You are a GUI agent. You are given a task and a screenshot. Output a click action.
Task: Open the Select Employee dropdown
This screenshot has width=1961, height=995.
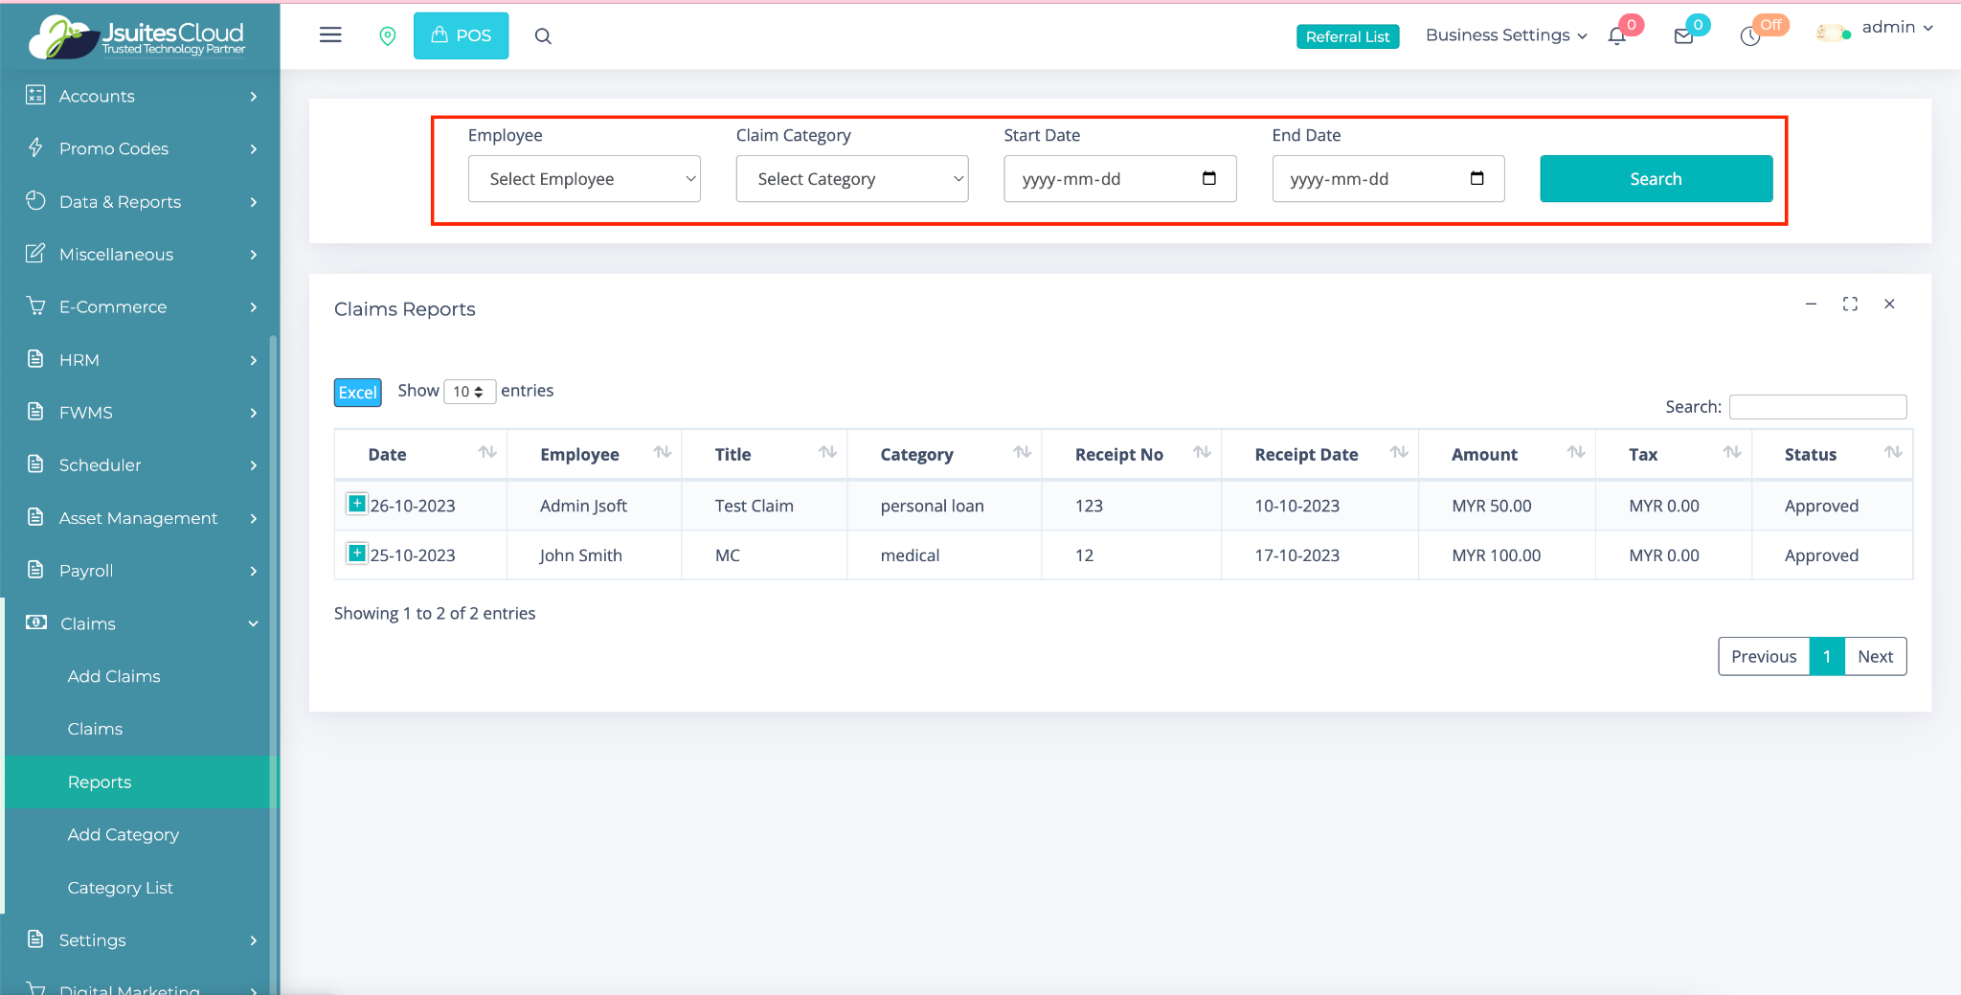(584, 179)
